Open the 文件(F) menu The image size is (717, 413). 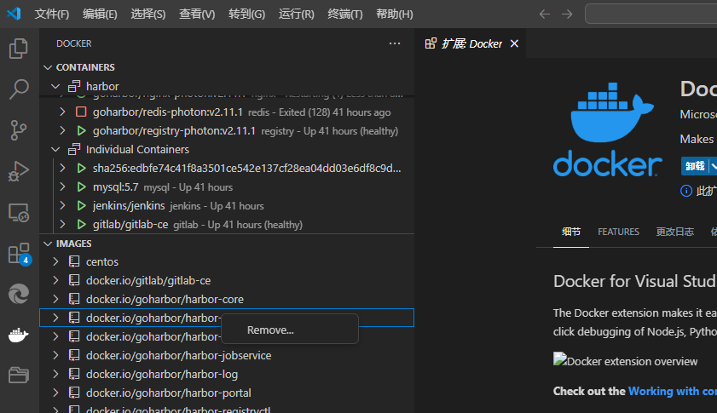click(52, 14)
